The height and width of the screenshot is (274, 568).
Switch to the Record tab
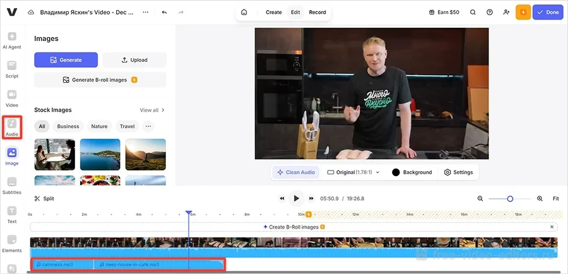click(x=317, y=13)
